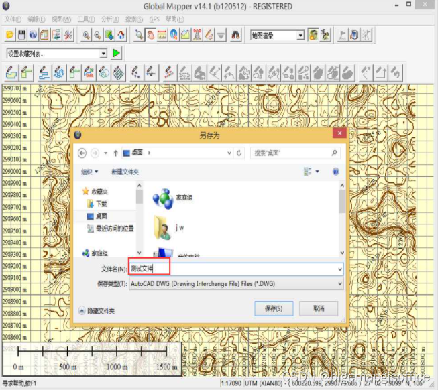Click the dialog help question icon

[x=335, y=172]
